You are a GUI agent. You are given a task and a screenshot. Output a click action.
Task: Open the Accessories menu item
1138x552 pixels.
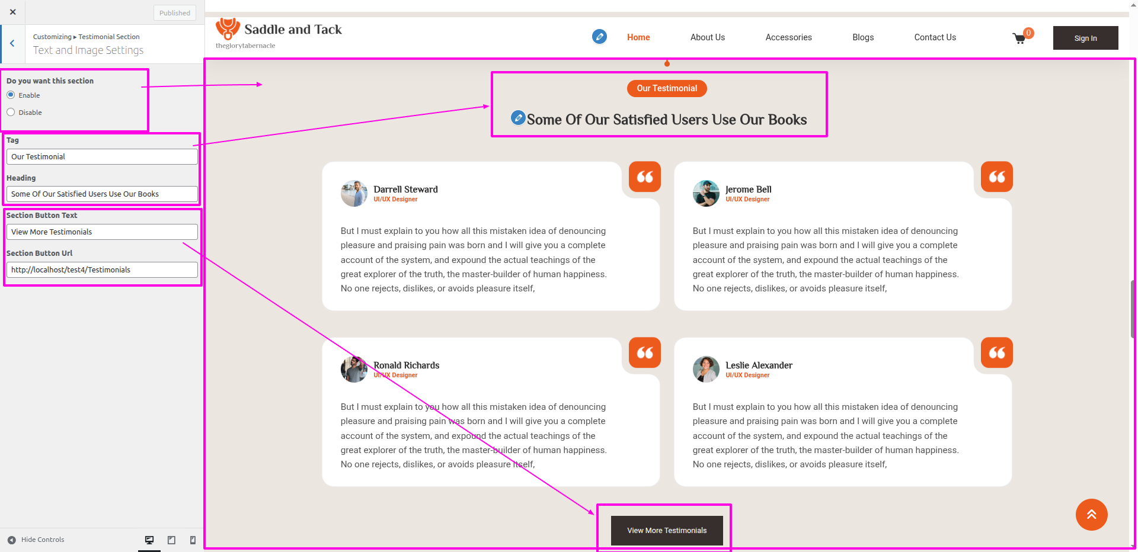788,37
